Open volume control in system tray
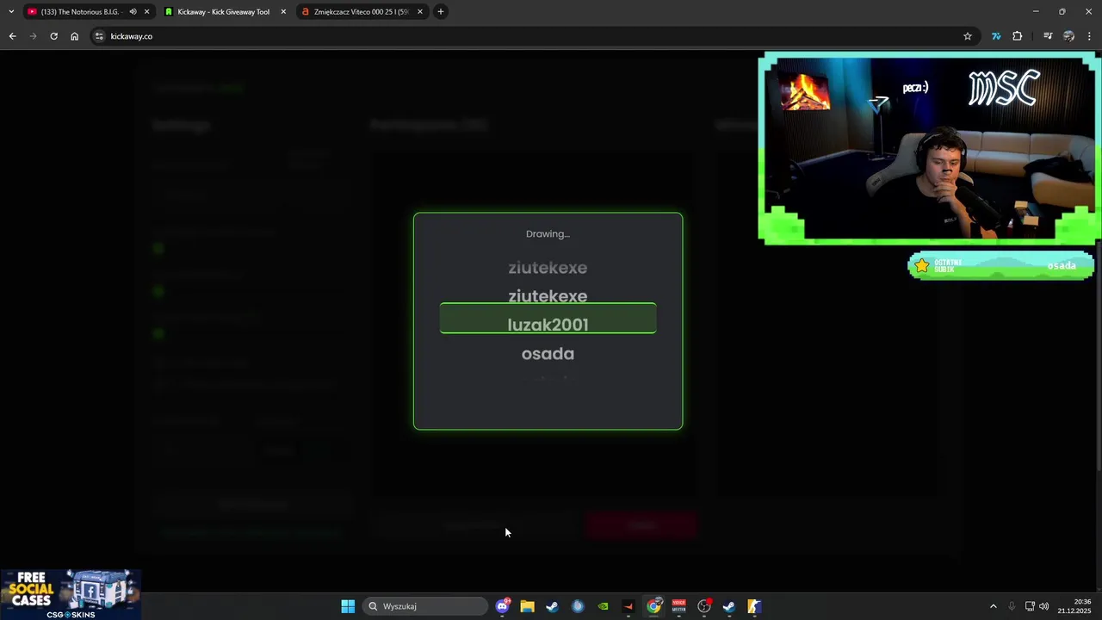Screen dimensions: 1102x620 click(1044, 606)
